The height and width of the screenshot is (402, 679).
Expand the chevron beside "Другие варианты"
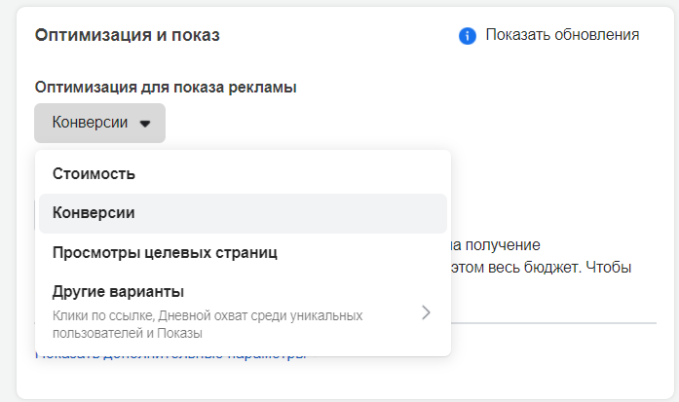(425, 312)
